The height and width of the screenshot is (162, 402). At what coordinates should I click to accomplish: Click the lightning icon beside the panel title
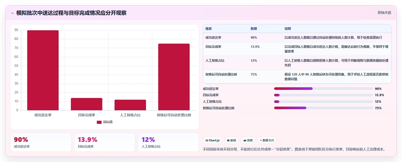[x=12, y=13]
